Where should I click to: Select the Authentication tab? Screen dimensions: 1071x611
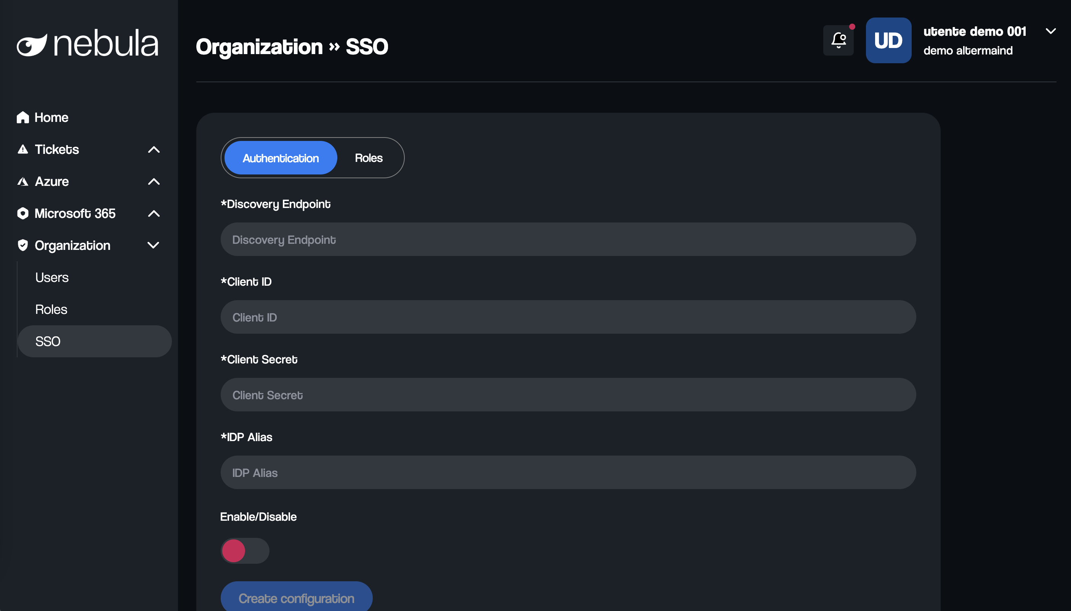[x=281, y=158]
